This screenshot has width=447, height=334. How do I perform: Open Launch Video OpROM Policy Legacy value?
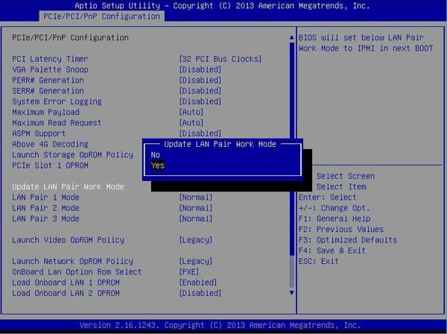click(195, 240)
